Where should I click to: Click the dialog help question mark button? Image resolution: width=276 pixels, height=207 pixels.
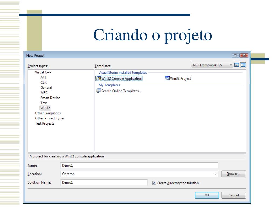tap(236, 56)
